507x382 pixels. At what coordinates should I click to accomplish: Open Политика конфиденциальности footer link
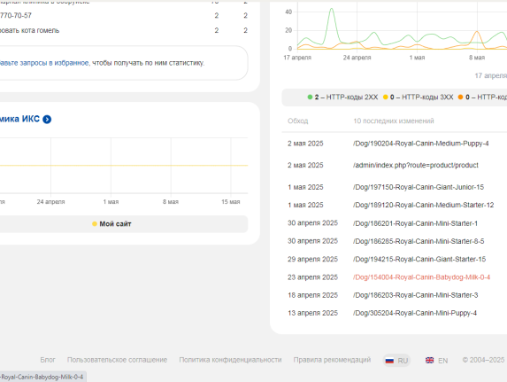click(230, 360)
